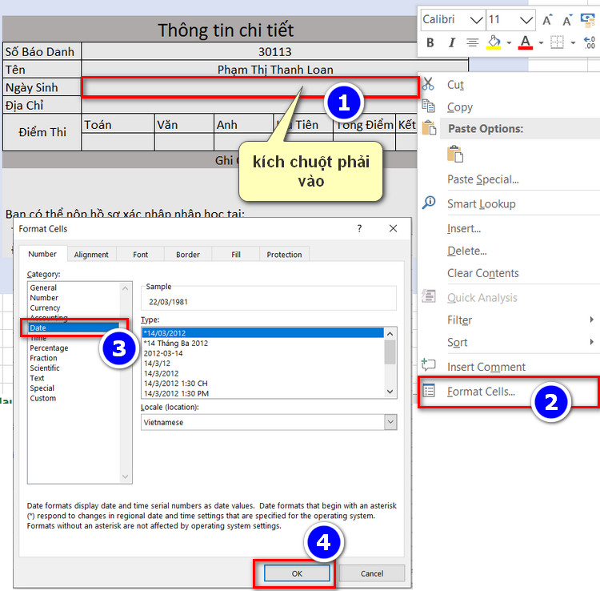The width and height of the screenshot is (600, 591).
Task: Select the Date category in list
Action: pos(38,328)
